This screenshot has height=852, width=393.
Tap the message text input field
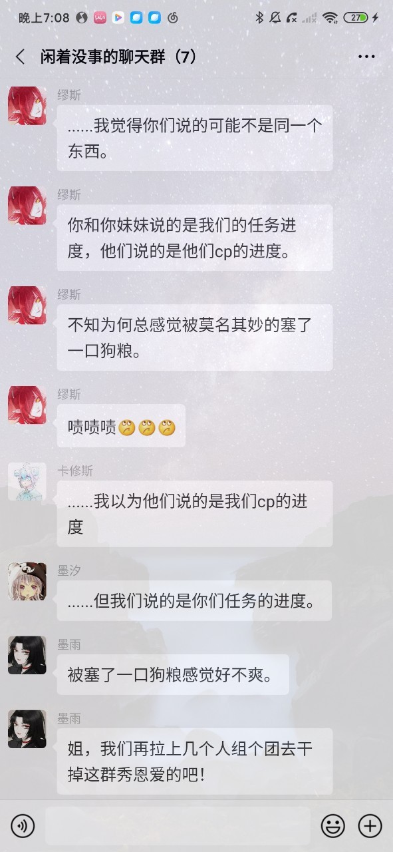click(178, 826)
